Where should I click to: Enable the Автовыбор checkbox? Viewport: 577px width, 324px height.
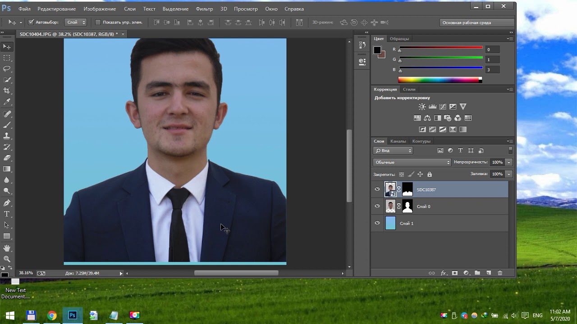point(31,22)
